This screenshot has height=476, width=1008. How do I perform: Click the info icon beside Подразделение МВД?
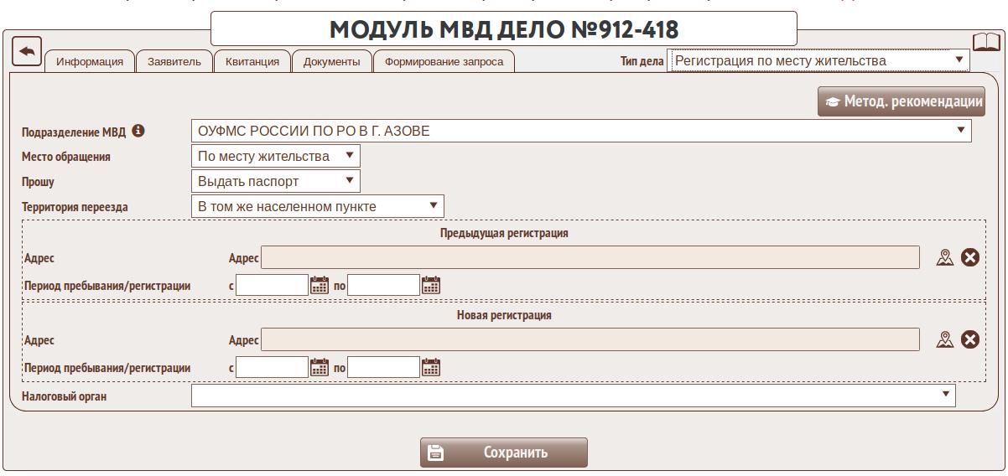pyautogui.click(x=138, y=131)
